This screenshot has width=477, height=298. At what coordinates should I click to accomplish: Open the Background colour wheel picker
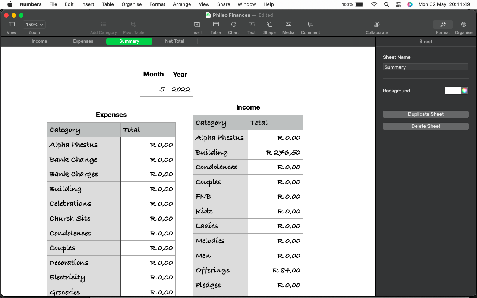point(464,91)
